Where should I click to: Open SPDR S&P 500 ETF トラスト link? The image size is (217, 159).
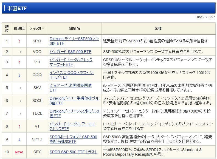point(73,152)
